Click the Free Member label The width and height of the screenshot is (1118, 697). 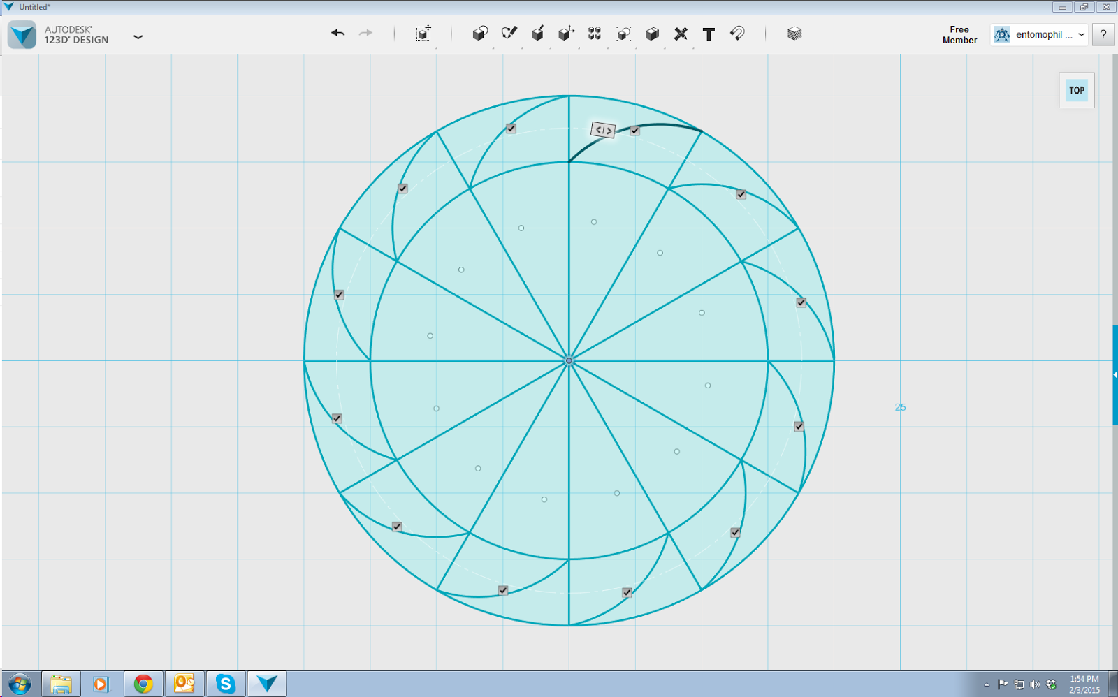(959, 35)
